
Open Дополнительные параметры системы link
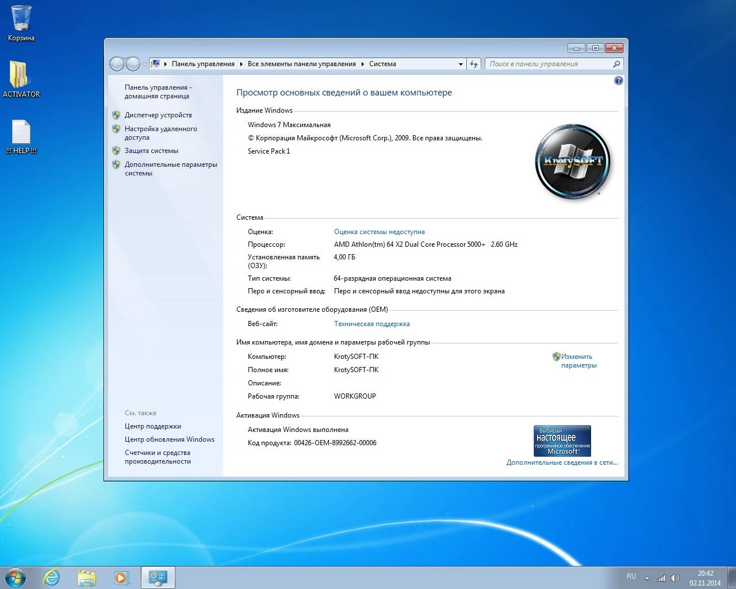pos(171,169)
